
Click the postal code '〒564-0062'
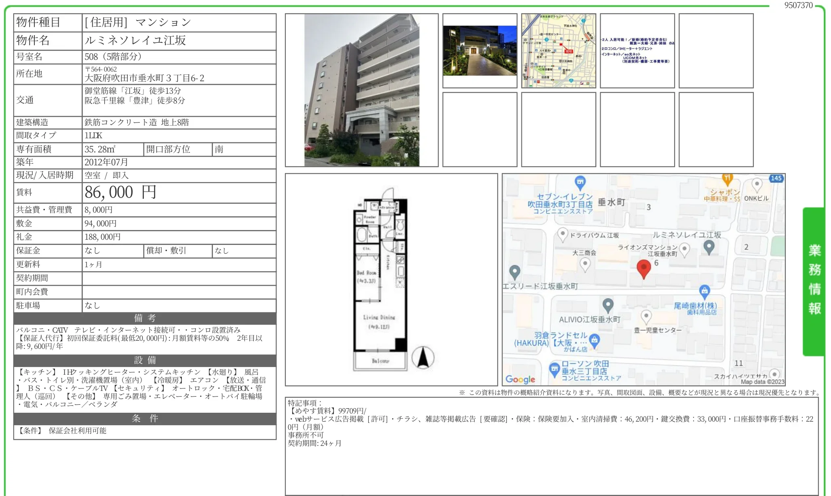(x=101, y=69)
